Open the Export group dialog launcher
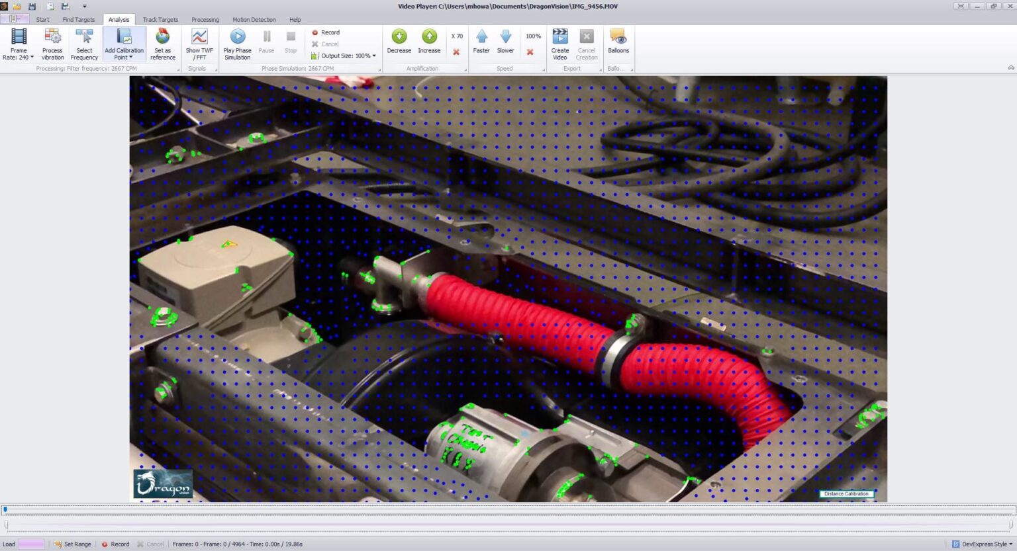 point(601,69)
